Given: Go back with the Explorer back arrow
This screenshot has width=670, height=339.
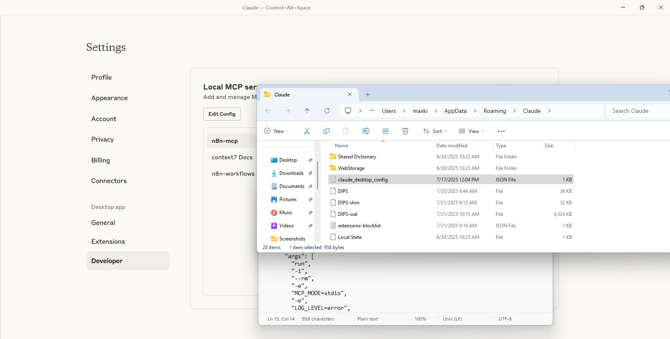Looking at the screenshot, I should click(268, 111).
